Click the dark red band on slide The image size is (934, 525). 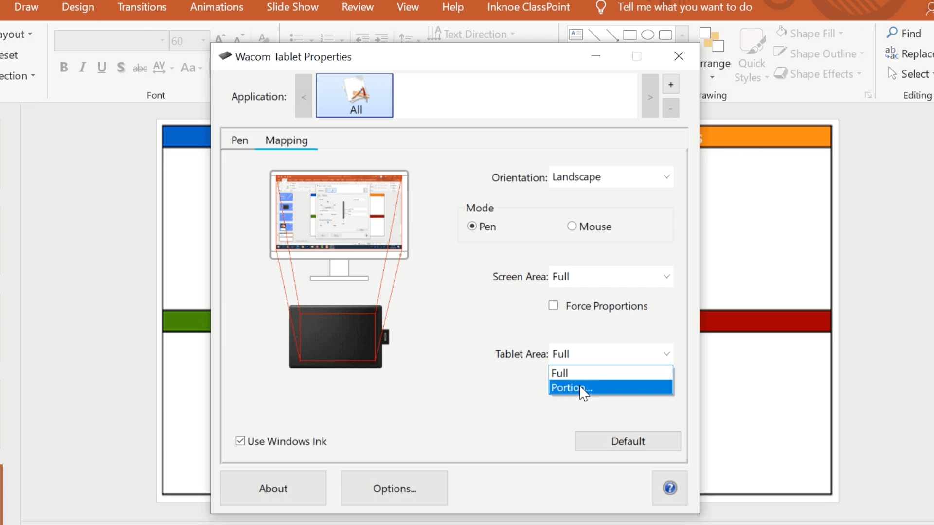point(766,321)
